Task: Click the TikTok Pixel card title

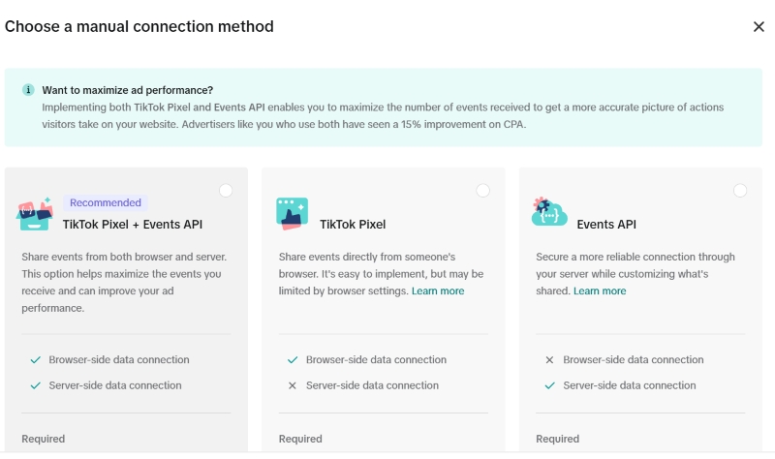Action: tap(353, 225)
